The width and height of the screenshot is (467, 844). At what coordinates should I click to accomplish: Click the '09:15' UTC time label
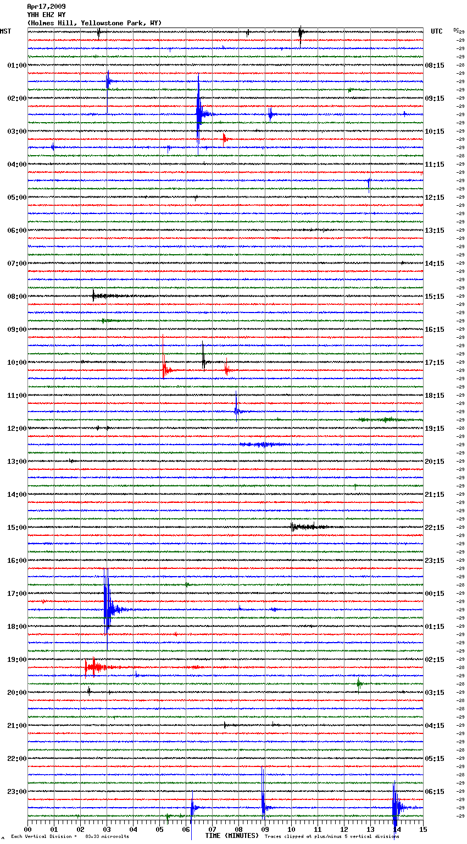[435, 98]
